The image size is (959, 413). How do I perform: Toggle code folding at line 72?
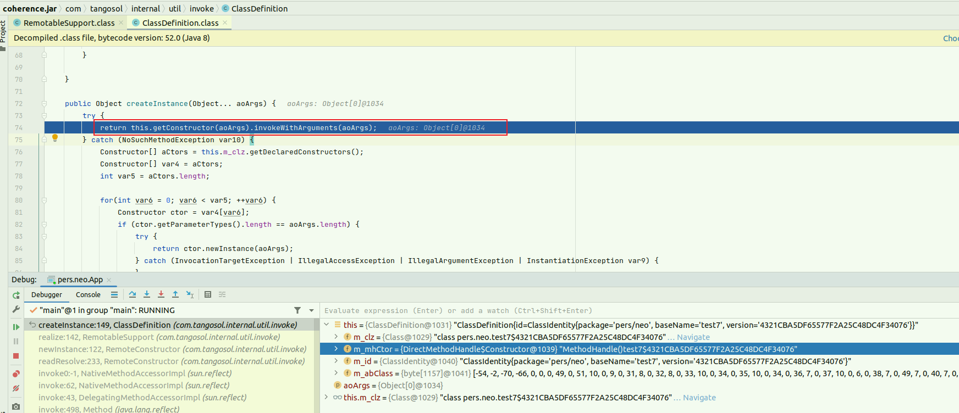coord(44,103)
